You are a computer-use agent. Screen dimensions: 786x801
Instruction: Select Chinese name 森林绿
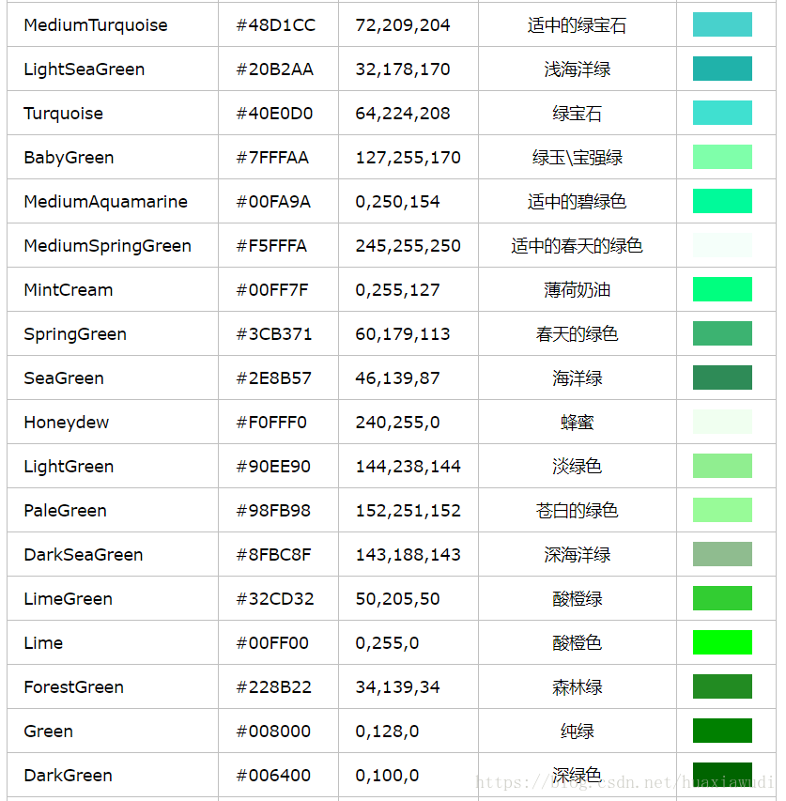(x=578, y=687)
